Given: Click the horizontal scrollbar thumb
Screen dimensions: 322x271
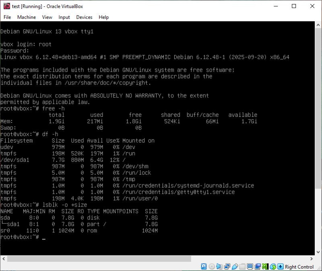Looking at the screenshot, I should 99,259.
